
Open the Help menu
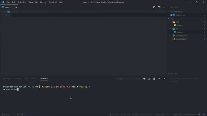tap(61, 2)
